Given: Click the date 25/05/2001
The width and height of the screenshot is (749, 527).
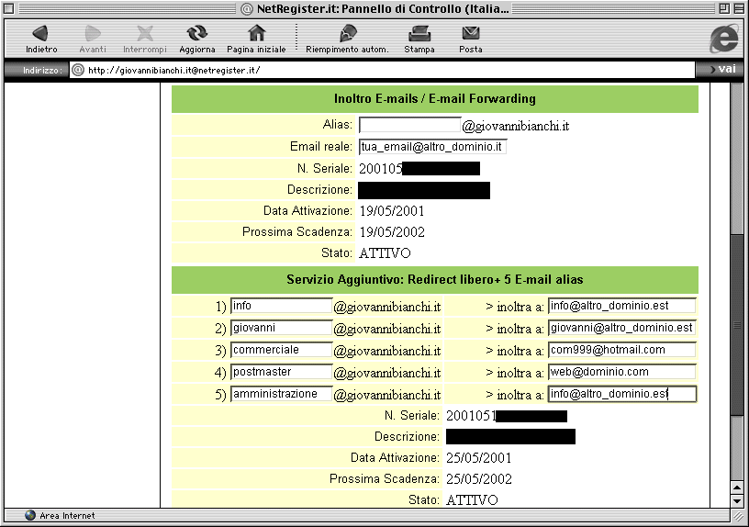Looking at the screenshot, I should (x=478, y=458).
